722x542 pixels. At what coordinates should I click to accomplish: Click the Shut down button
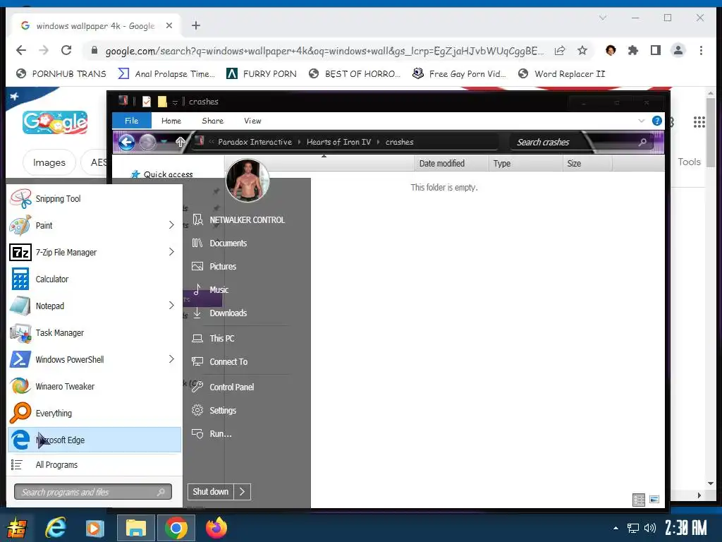click(x=210, y=492)
